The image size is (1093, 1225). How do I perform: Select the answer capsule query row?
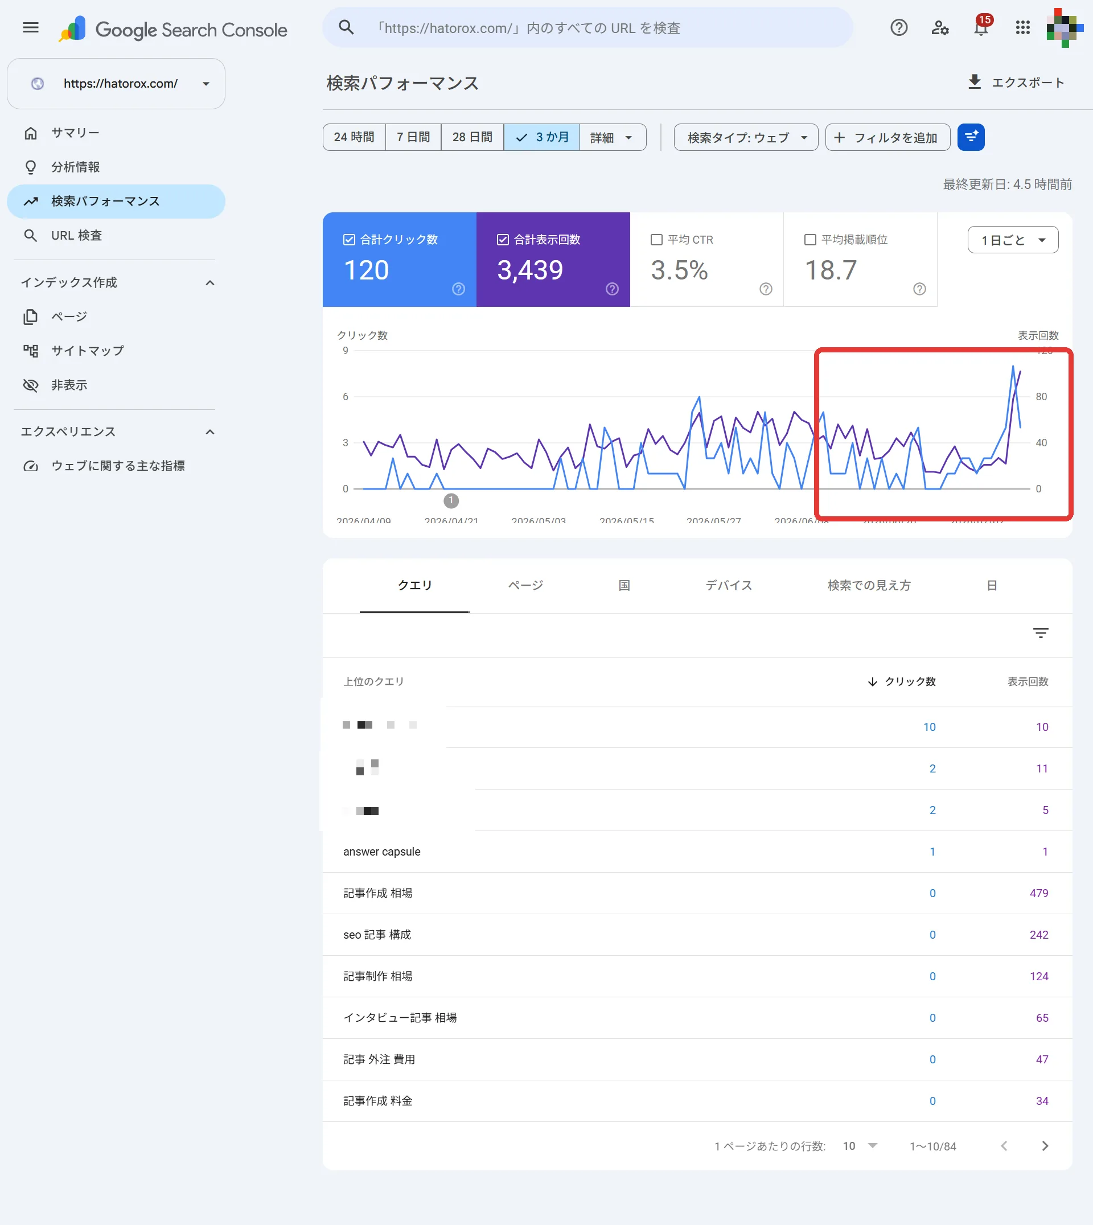pos(697,852)
